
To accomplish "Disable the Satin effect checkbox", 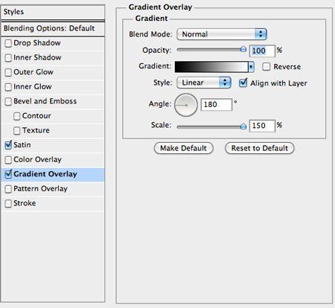I will tap(8, 145).
